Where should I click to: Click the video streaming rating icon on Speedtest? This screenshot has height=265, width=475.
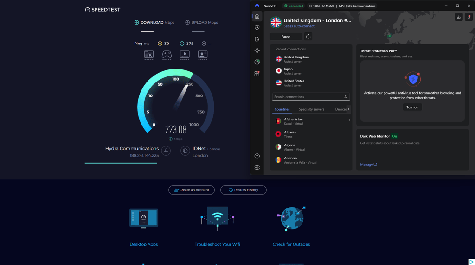(x=185, y=55)
